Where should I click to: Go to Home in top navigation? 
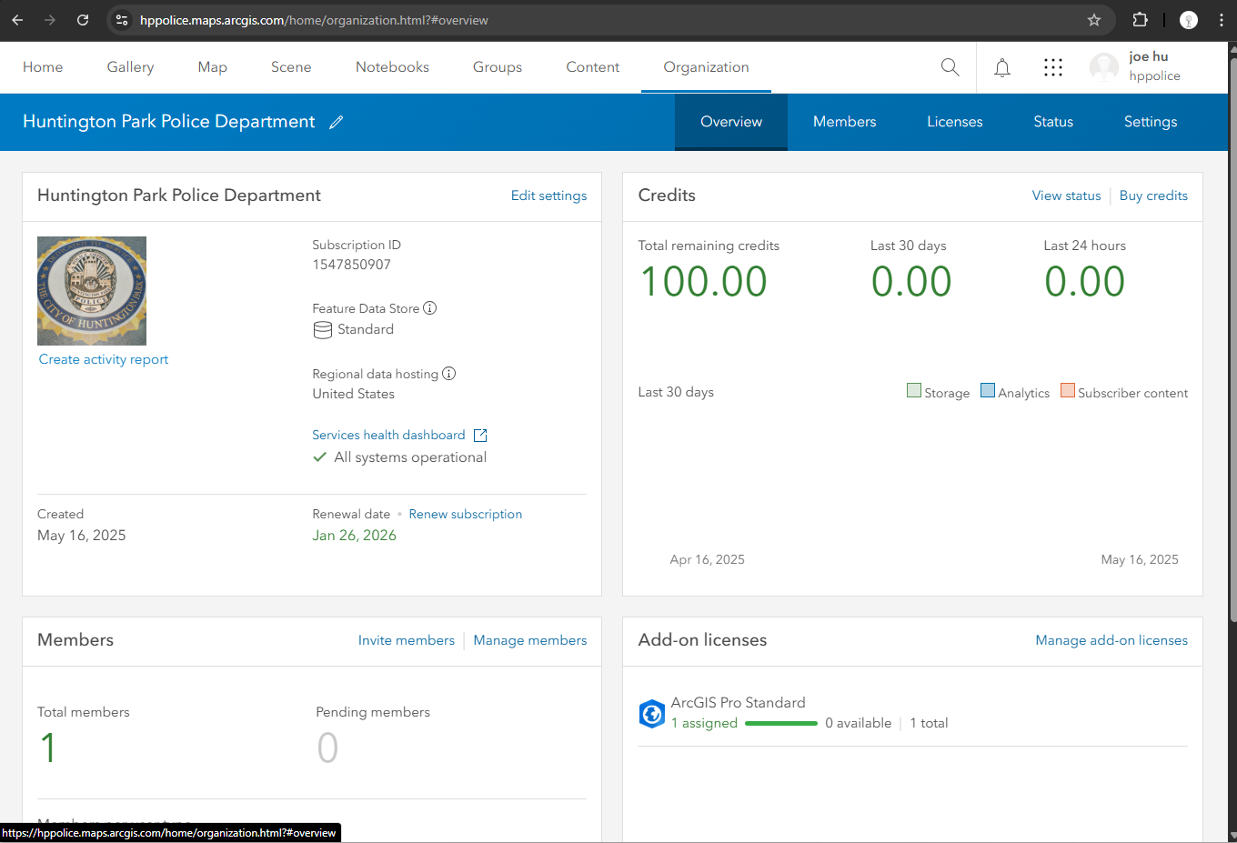point(43,67)
